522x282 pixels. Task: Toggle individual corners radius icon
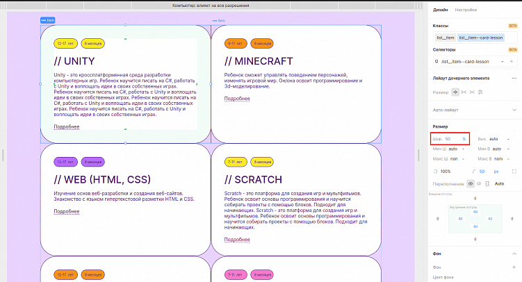coord(514,172)
